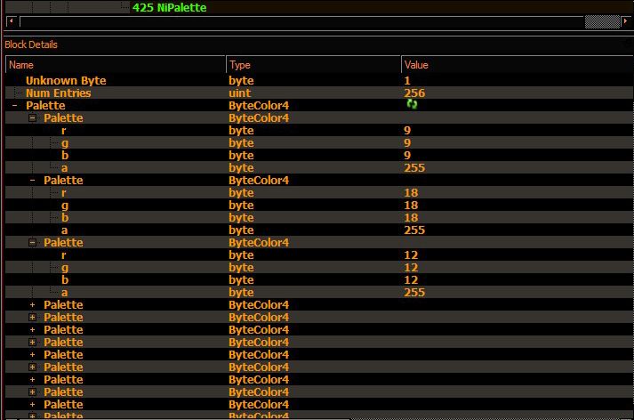Click the r value 12 cell
Viewport: 634px width, 420px height.
pos(411,254)
